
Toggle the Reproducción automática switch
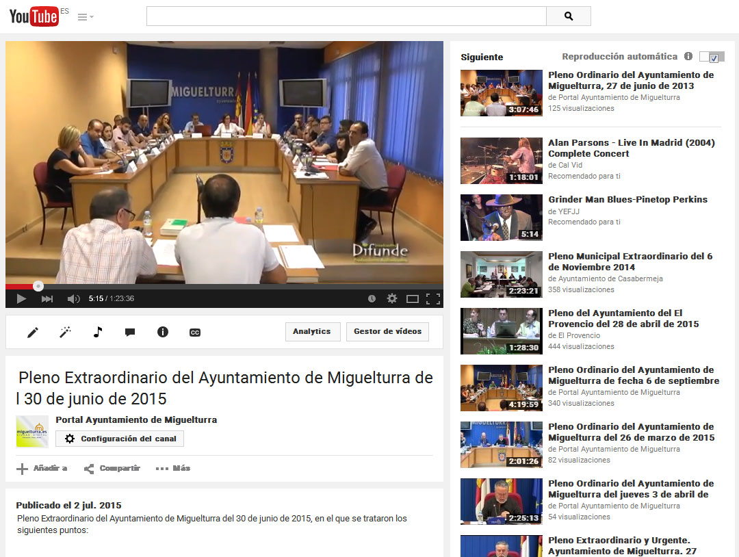(712, 57)
